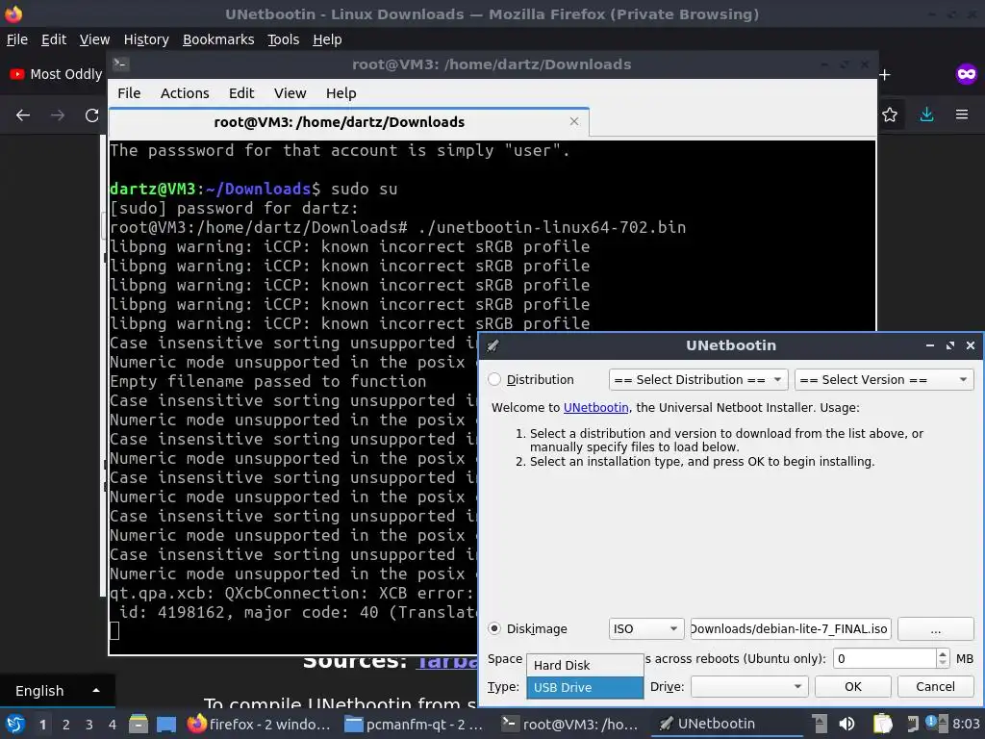Open Firefox Tools menu
This screenshot has width=985, height=739.
coord(284,39)
